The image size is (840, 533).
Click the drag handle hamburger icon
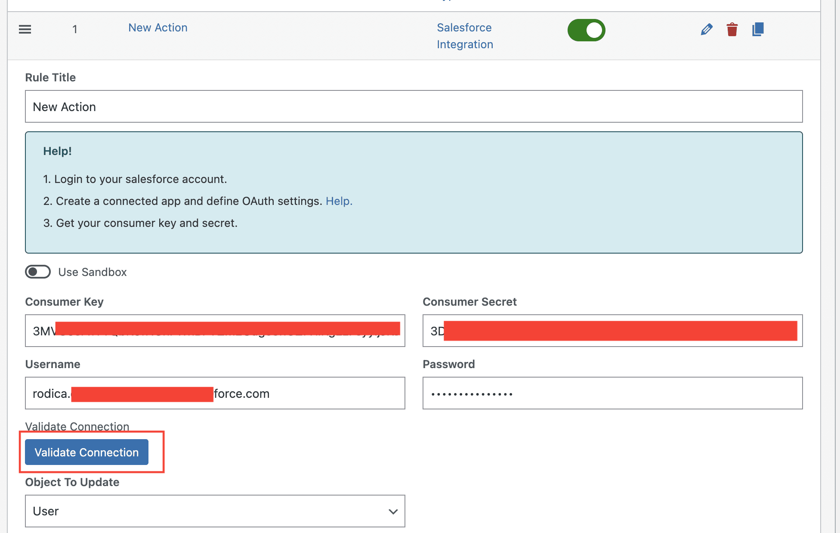point(25,29)
